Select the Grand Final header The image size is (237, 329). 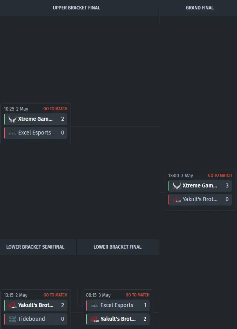pyautogui.click(x=199, y=7)
